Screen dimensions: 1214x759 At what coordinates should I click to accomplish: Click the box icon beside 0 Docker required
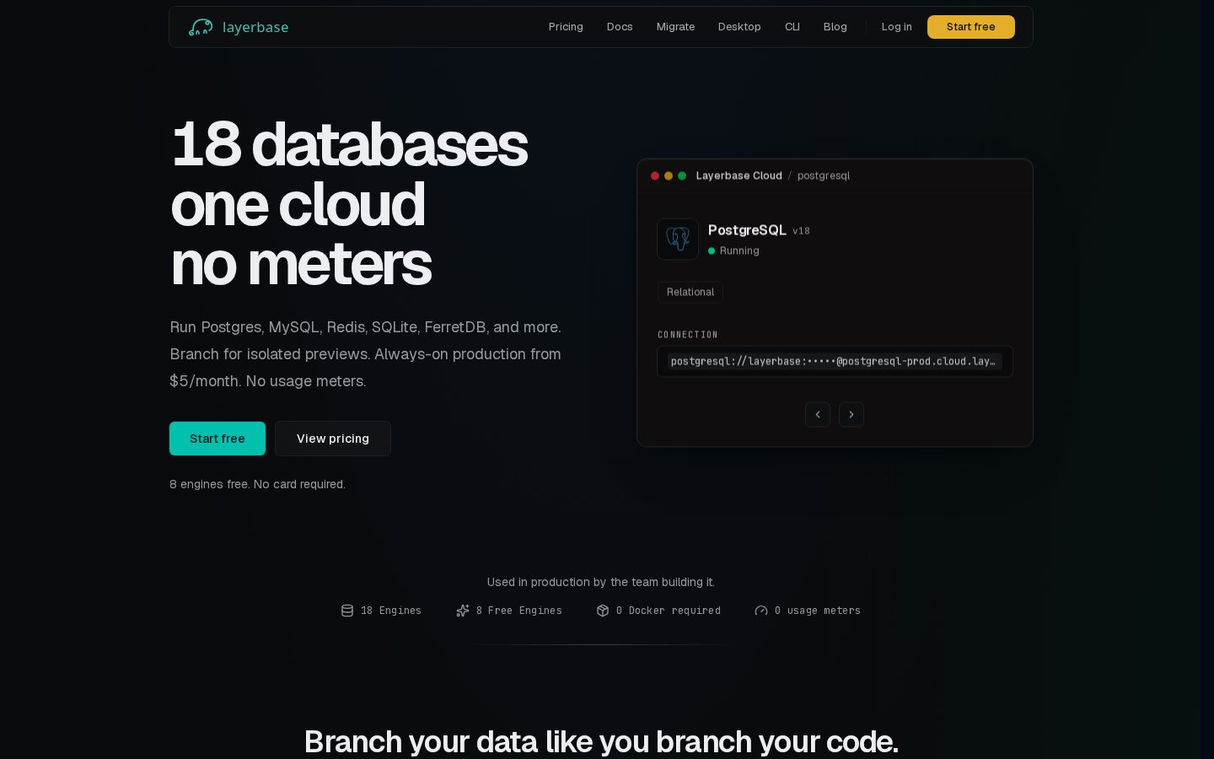point(603,611)
